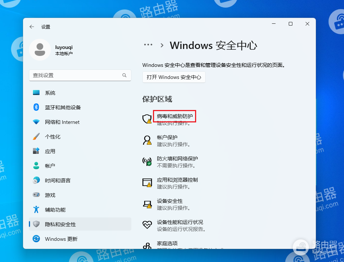Click the virus and threat protection shield icon
This screenshot has height=262, width=344.
coord(147,119)
